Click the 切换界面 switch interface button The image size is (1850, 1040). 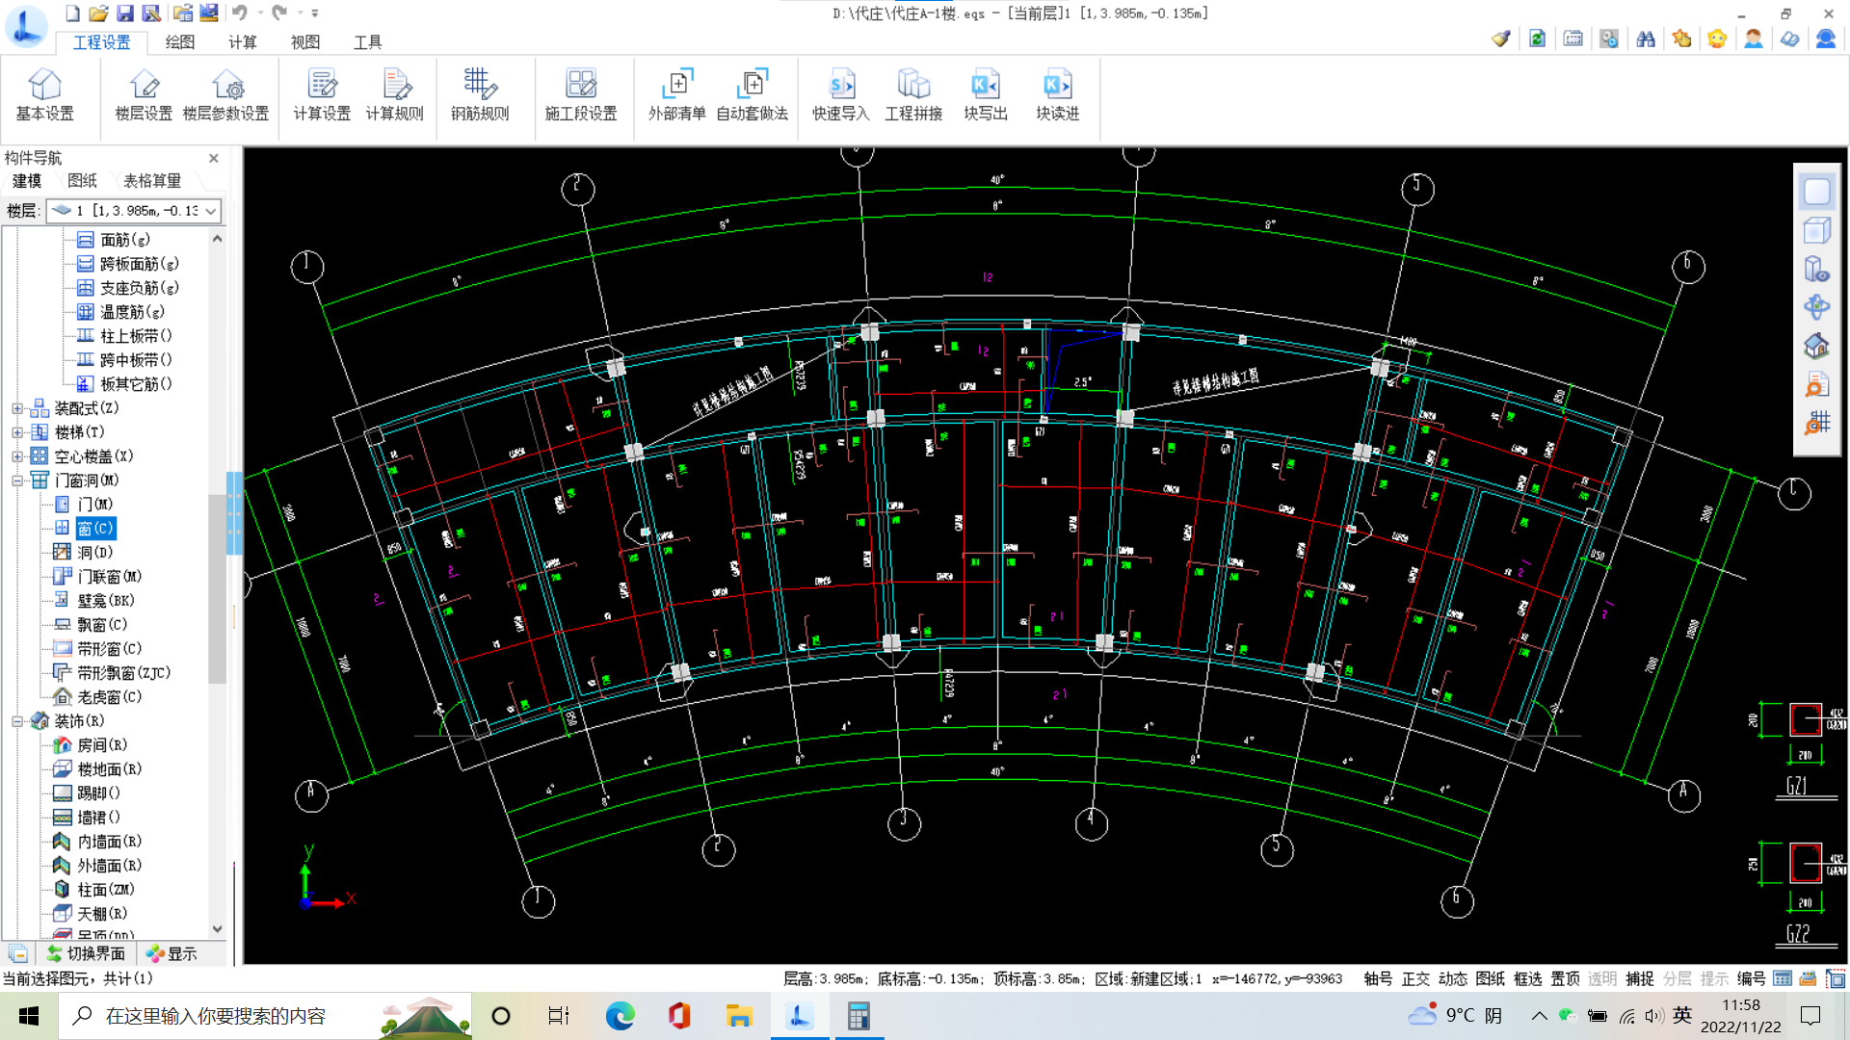tap(86, 953)
